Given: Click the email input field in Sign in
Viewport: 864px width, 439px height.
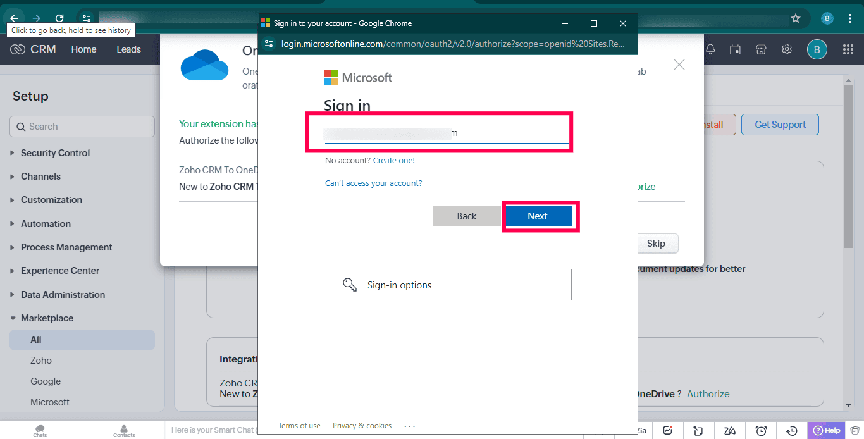Looking at the screenshot, I should [x=447, y=133].
